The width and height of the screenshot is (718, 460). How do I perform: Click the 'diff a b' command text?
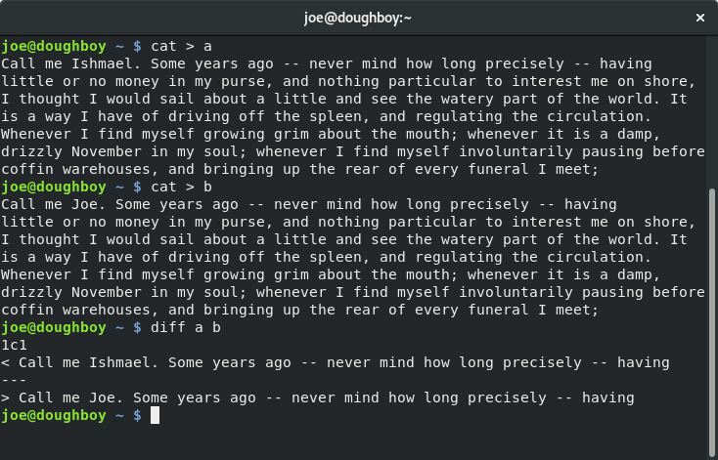tap(186, 327)
